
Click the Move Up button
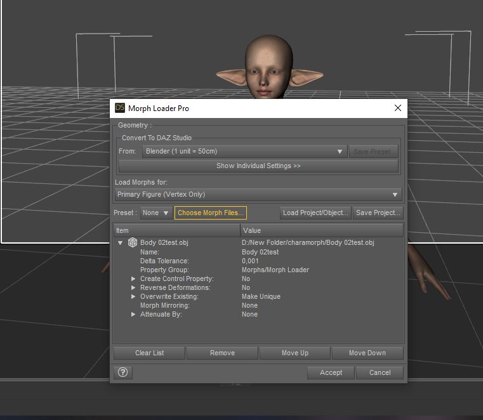[294, 353]
